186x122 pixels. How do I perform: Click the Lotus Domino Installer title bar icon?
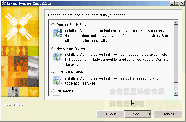[x=3, y=3]
